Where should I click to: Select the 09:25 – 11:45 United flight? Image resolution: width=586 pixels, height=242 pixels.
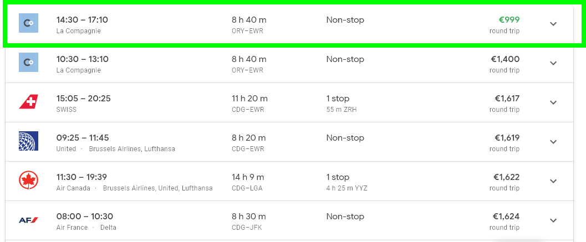[x=289, y=142]
